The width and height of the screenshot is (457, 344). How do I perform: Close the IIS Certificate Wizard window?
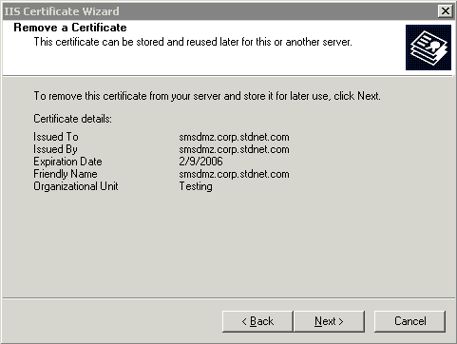tap(446, 11)
